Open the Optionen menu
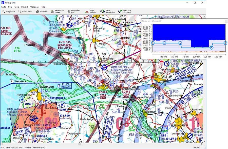This screenshot has height=149, width=228. point(34,7)
